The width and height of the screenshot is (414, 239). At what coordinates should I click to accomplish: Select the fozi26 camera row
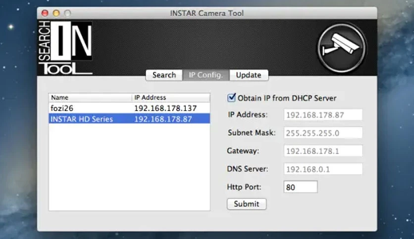[x=129, y=108]
